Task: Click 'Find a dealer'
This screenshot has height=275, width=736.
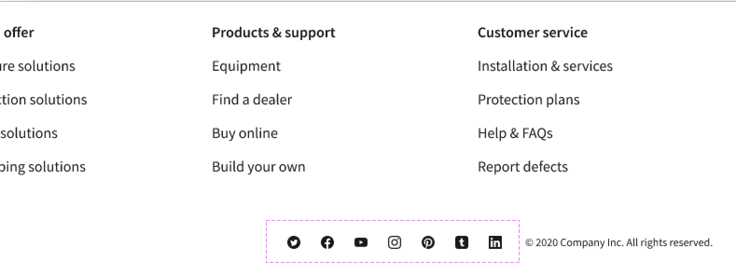Action: coord(252,100)
